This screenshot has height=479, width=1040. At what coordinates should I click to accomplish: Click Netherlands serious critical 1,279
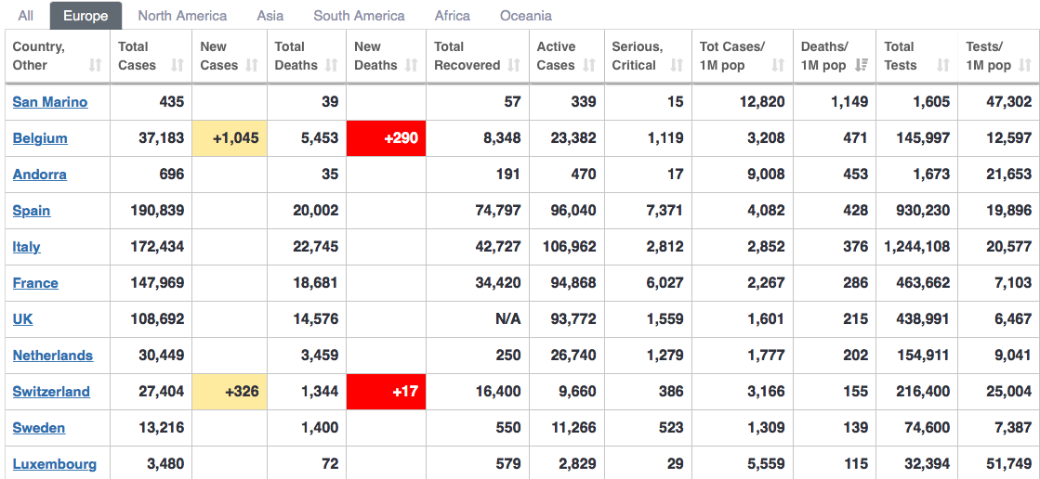point(664,356)
